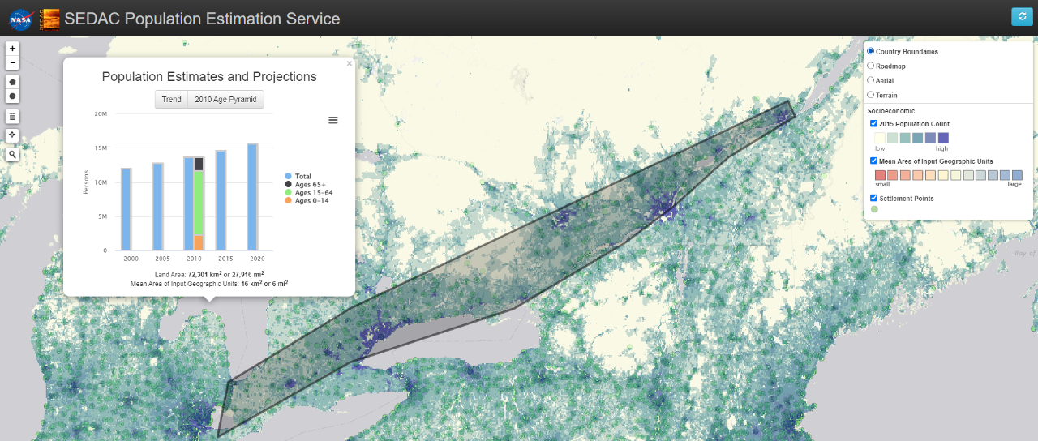
Task: Switch to the 2010 Age Pyramid view
Action: click(225, 99)
